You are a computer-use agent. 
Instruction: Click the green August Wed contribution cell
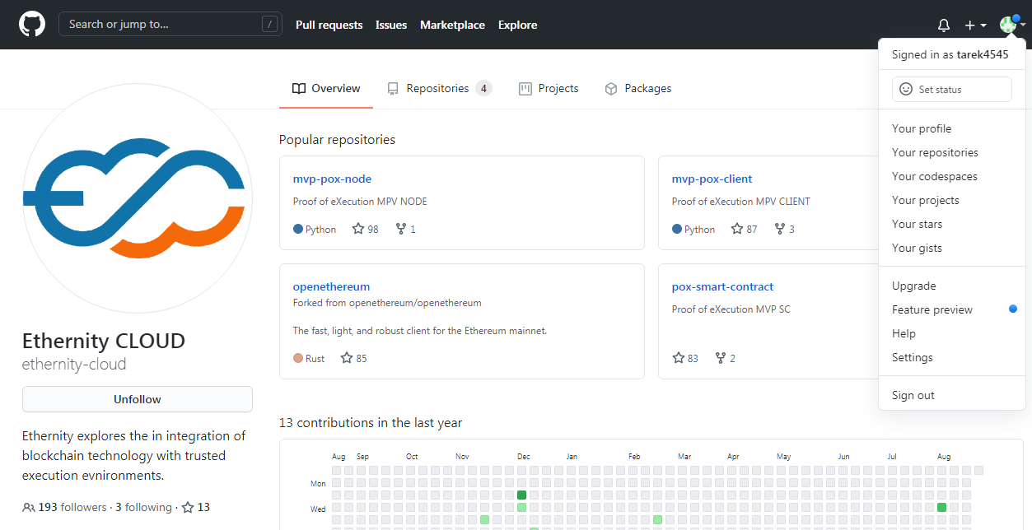tap(941, 507)
